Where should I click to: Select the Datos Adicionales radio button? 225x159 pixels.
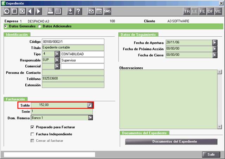39,26
